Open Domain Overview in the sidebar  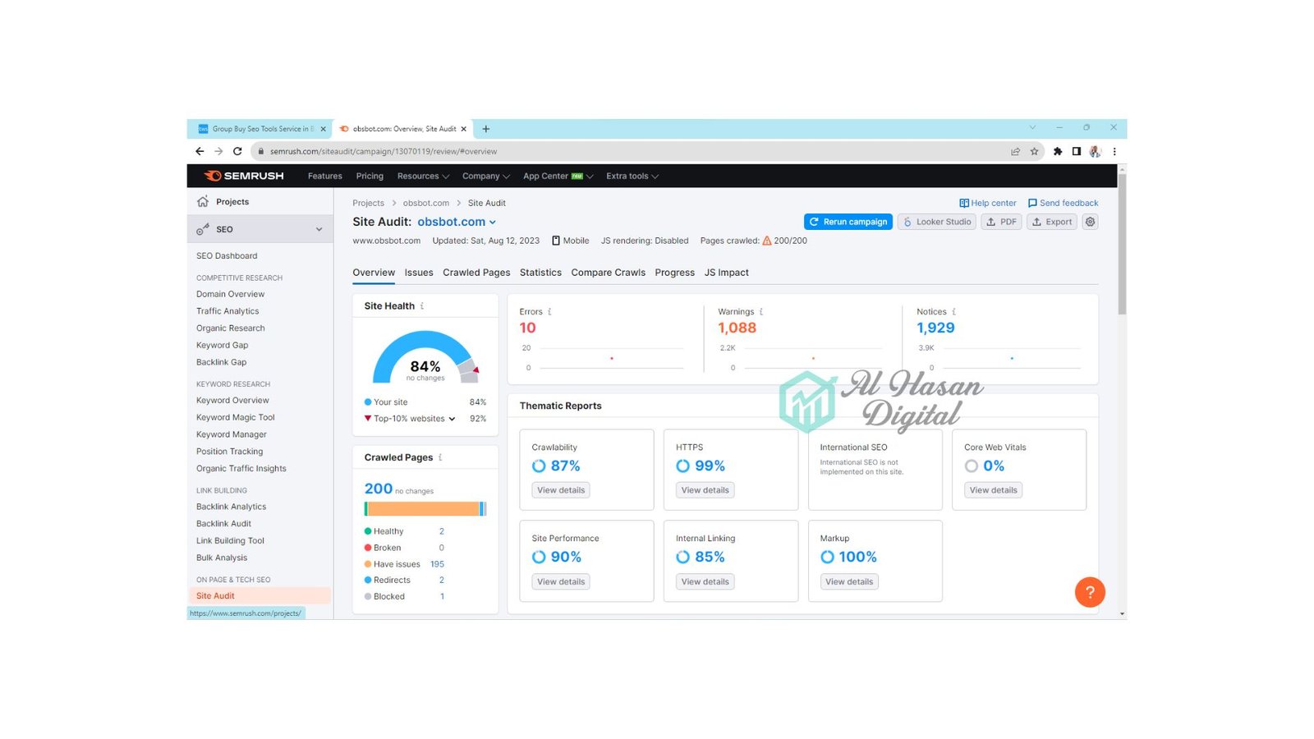(x=231, y=294)
